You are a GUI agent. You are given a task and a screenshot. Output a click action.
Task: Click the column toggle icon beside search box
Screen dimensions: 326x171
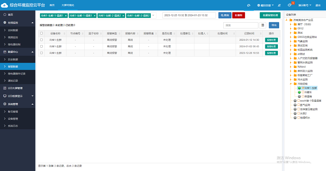coord(263,25)
